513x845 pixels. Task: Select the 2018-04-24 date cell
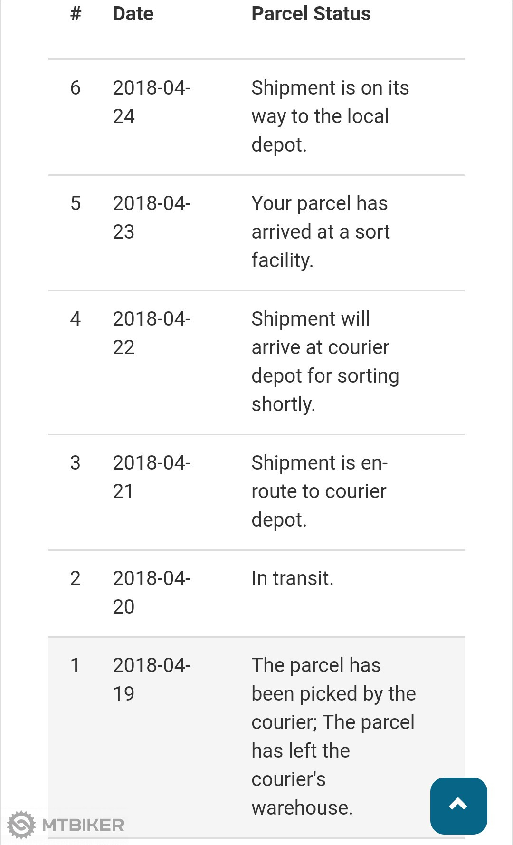coord(151,102)
